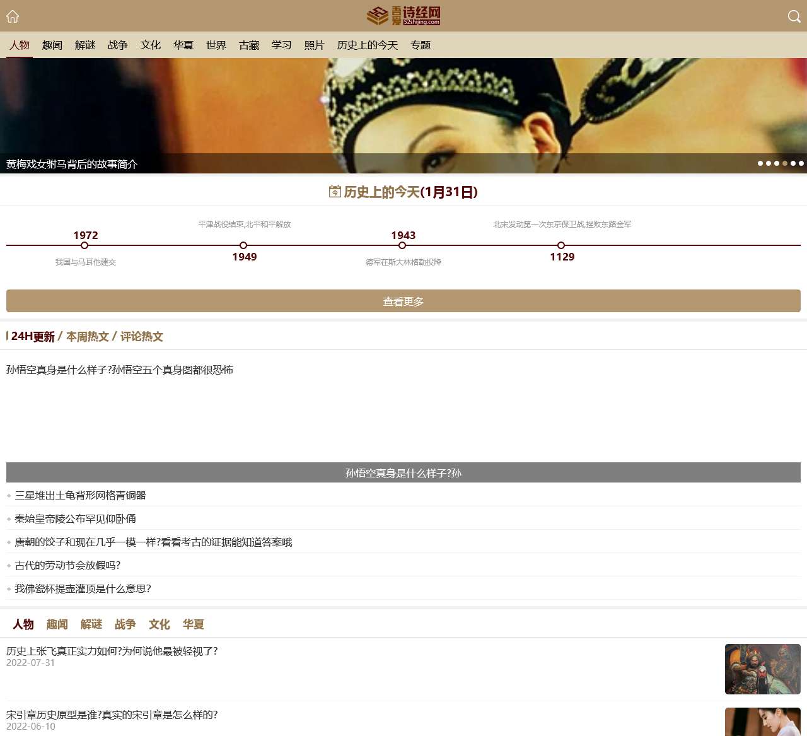Click the calendar icon beside 历史上的今天
The image size is (807, 736).
pyautogui.click(x=335, y=191)
